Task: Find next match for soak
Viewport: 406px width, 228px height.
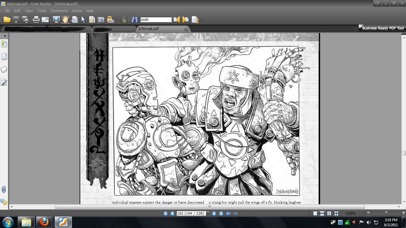Action: tap(186, 20)
